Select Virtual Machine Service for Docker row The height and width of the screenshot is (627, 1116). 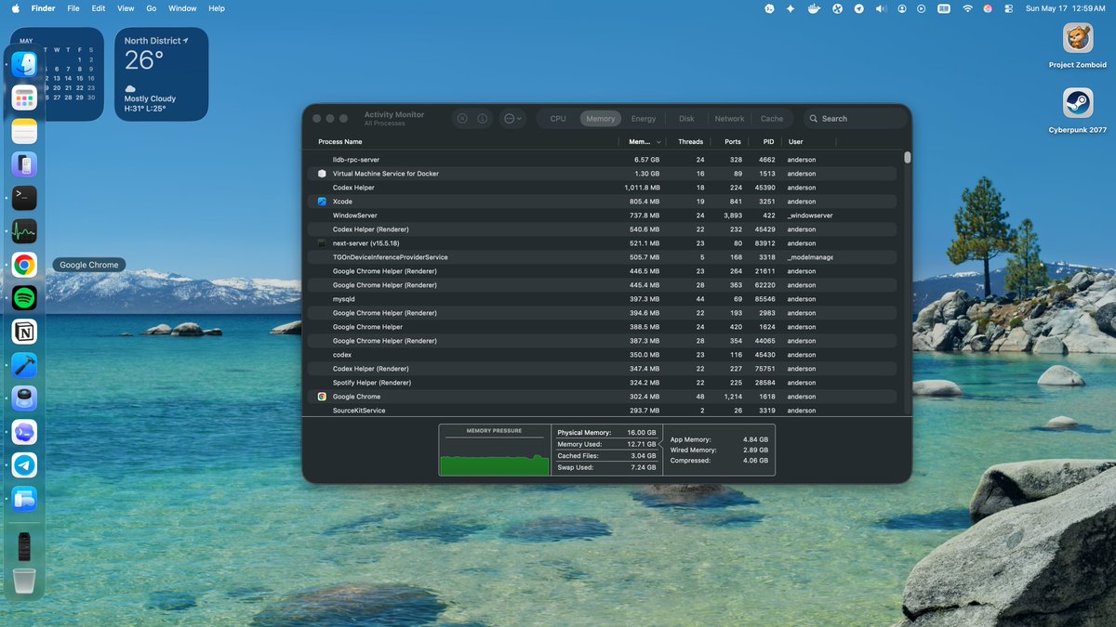point(604,174)
